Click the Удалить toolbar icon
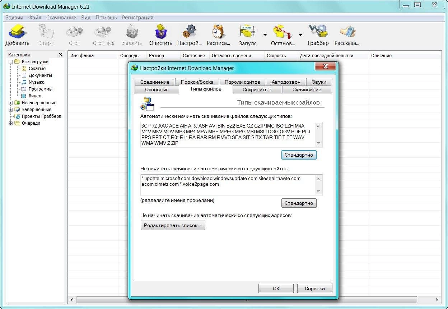 click(132, 32)
